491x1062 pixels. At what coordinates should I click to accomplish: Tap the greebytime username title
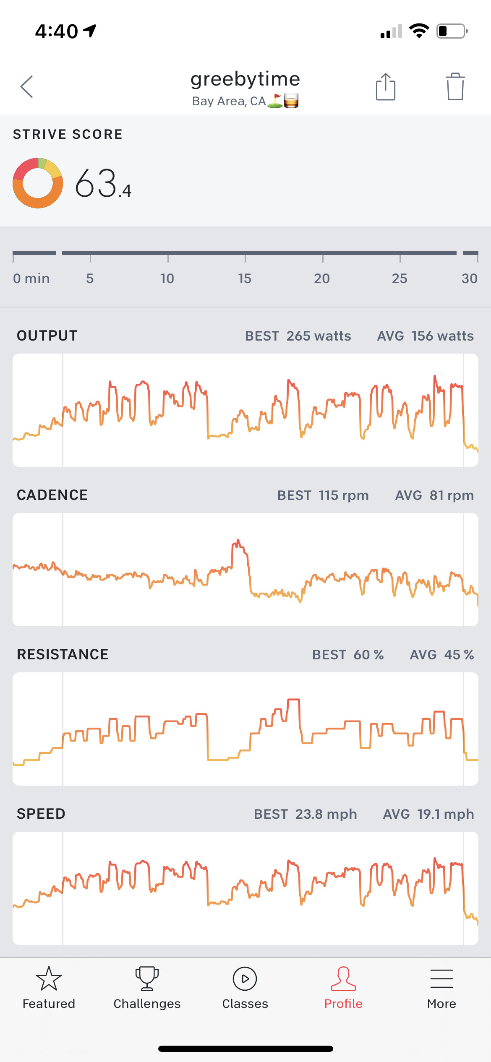click(x=245, y=79)
